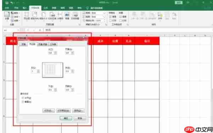
Task: Switch to the Home ribbon tab
Action: point(16,8)
